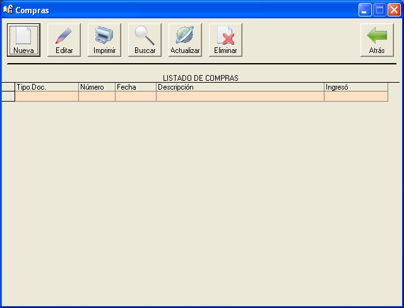Select the Descripción column header

pos(240,87)
